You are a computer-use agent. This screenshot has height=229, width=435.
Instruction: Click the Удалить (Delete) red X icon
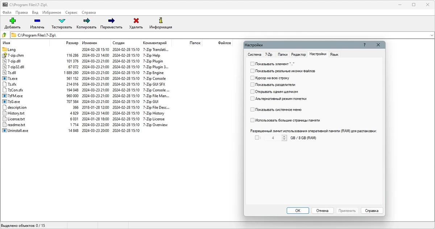[x=136, y=21]
